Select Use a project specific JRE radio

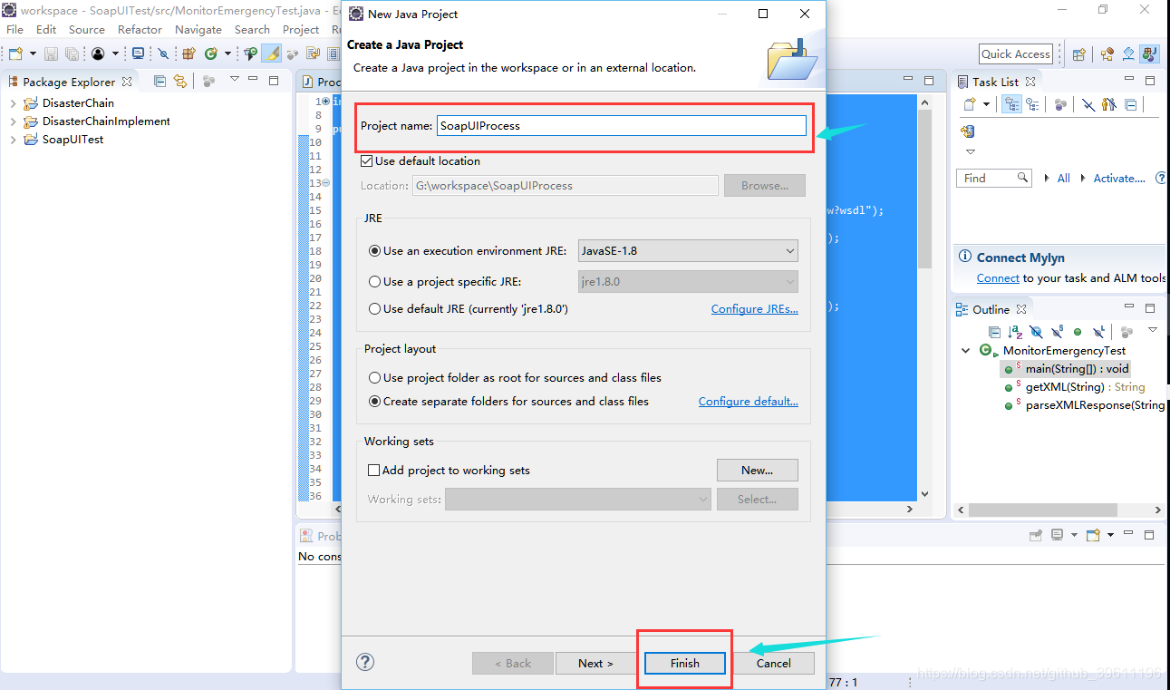[x=374, y=282]
